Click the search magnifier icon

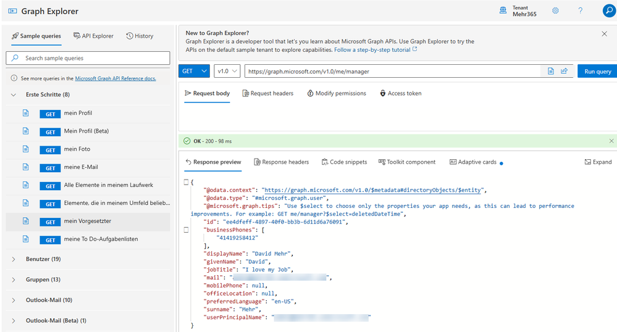tap(15, 58)
